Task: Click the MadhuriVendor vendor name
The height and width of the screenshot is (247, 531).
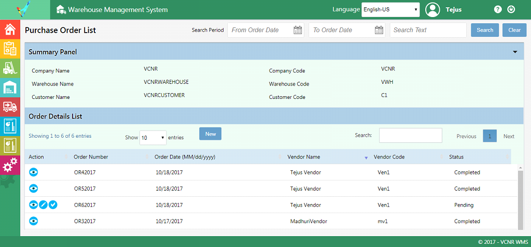Action: [x=309, y=221]
